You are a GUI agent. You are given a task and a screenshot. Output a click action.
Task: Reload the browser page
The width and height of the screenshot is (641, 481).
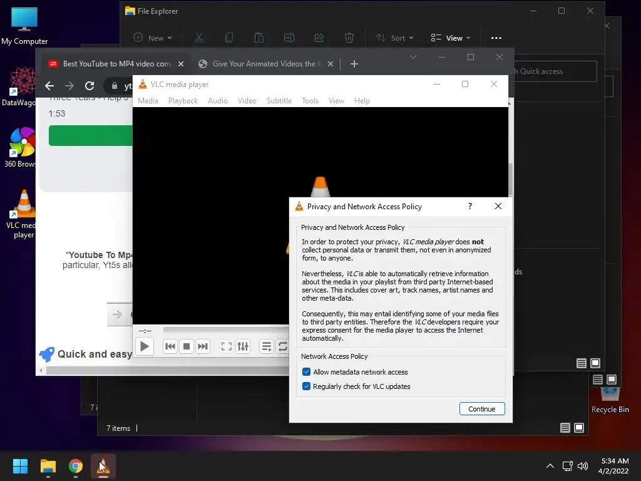pos(90,85)
